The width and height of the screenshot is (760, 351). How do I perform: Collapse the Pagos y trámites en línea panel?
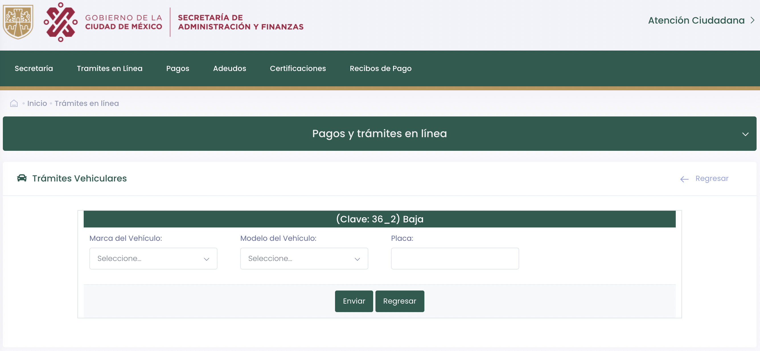[745, 134]
